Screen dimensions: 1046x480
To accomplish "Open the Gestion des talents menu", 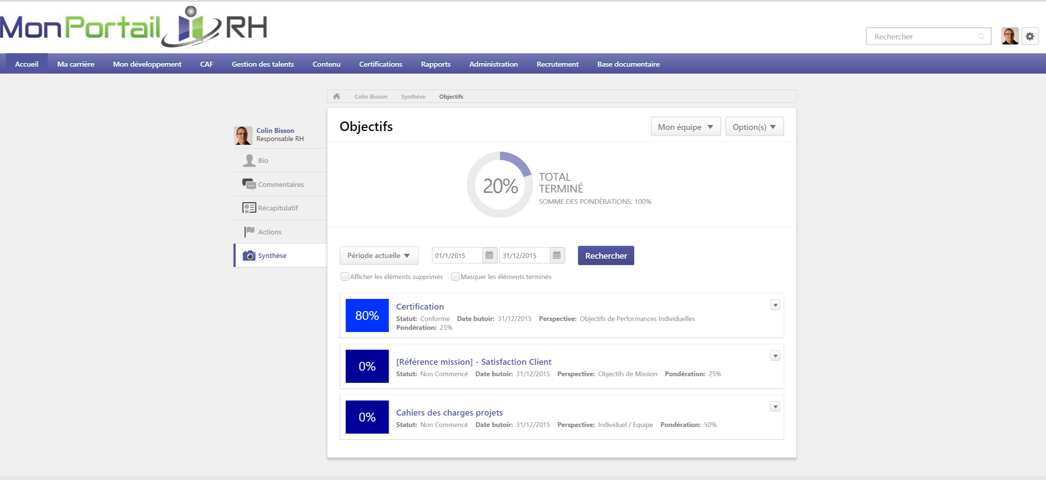I will tap(263, 64).
